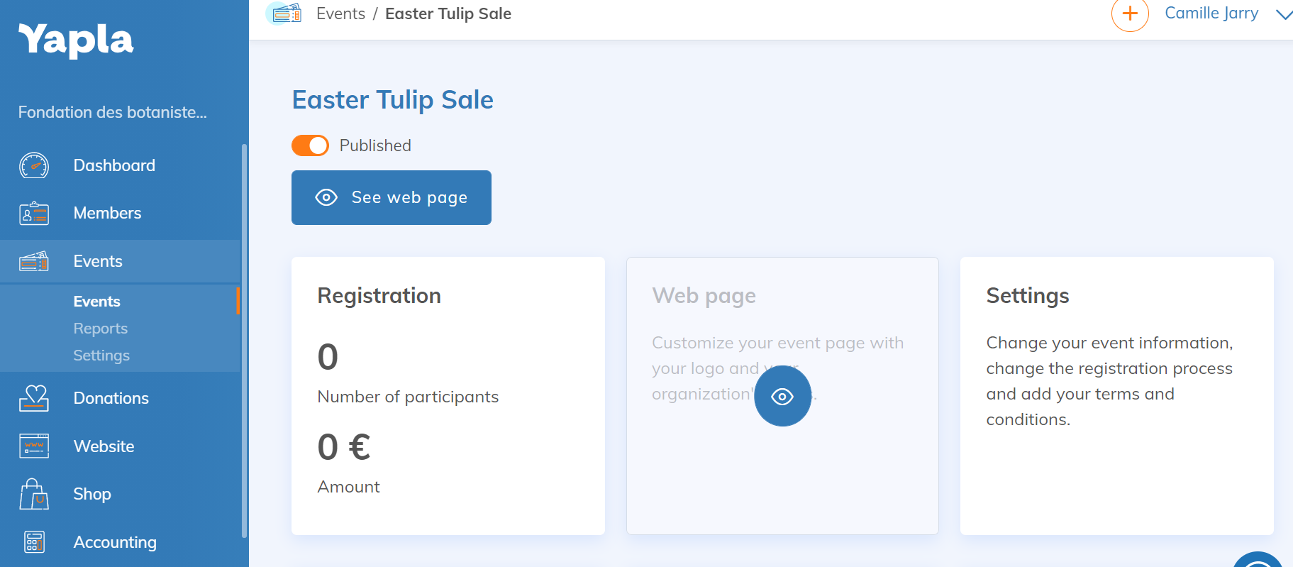Select the Events submenu item
Screen dimensions: 1293x567
[96, 302]
